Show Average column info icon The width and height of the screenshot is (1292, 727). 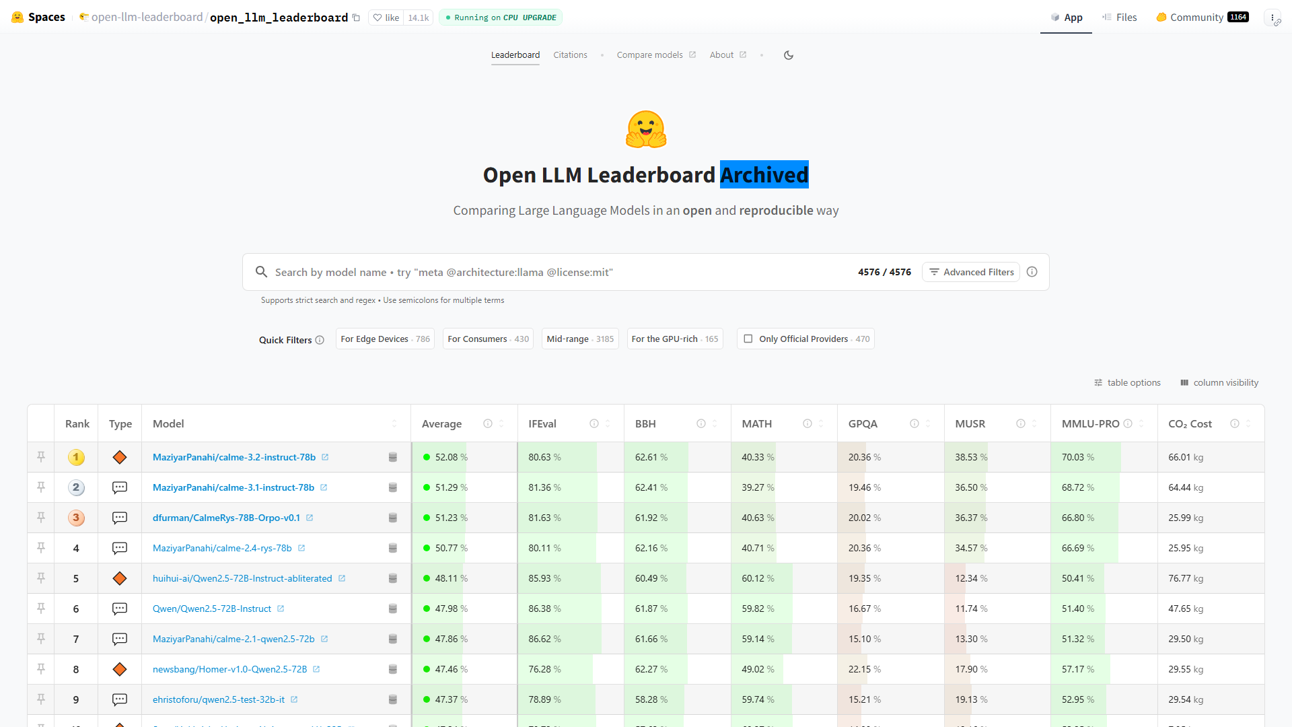(x=488, y=423)
